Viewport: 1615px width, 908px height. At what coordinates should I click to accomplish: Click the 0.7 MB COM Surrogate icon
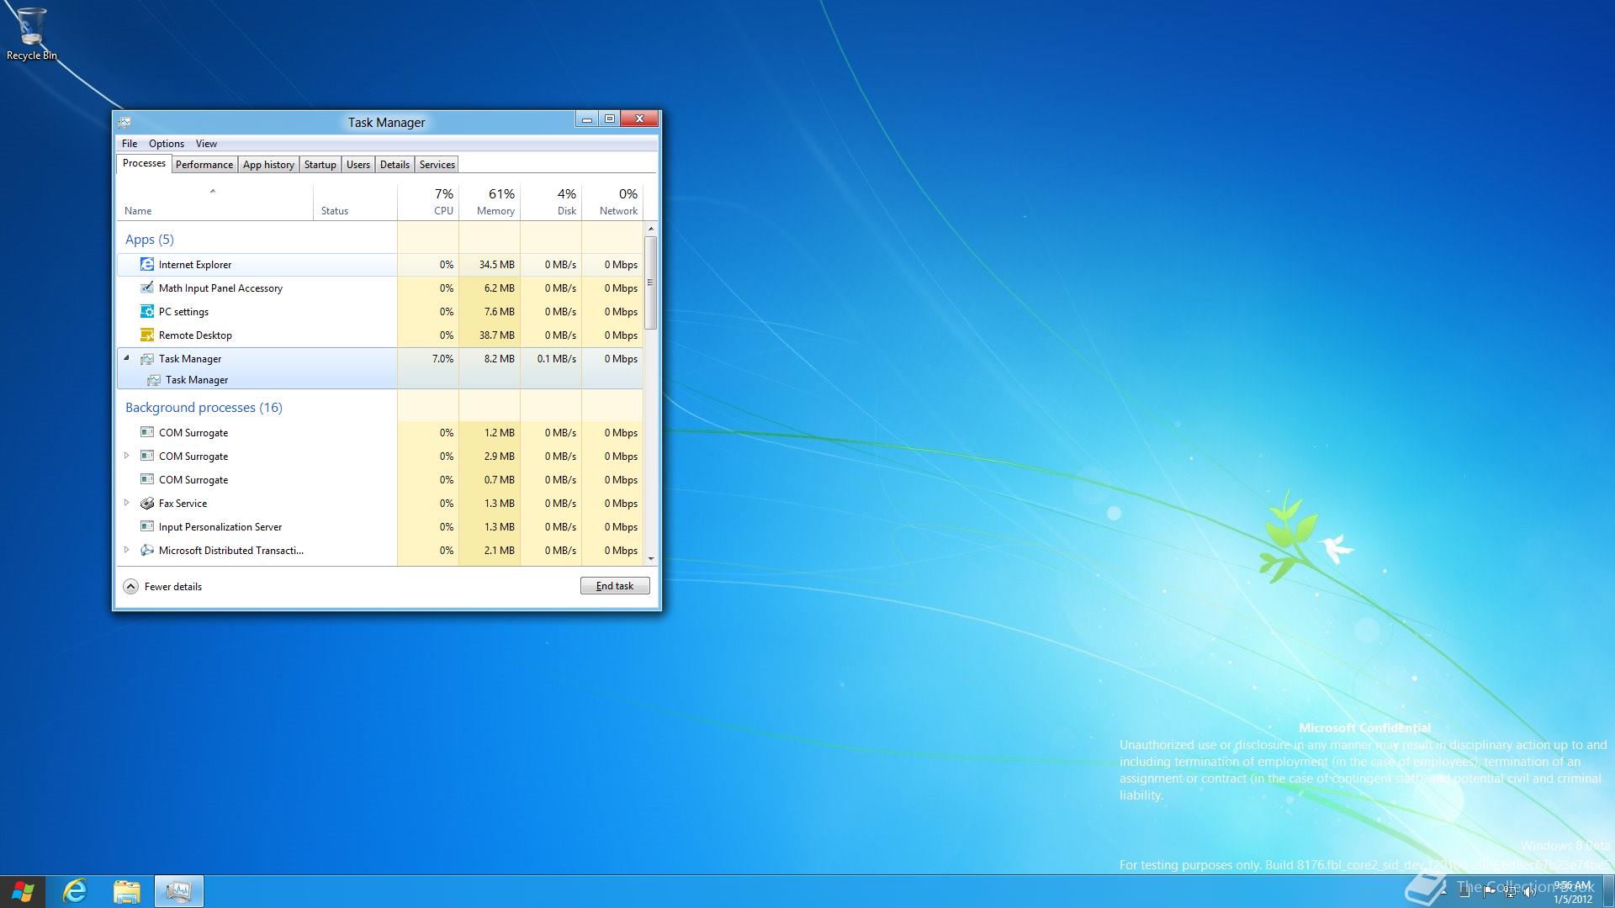(x=146, y=479)
